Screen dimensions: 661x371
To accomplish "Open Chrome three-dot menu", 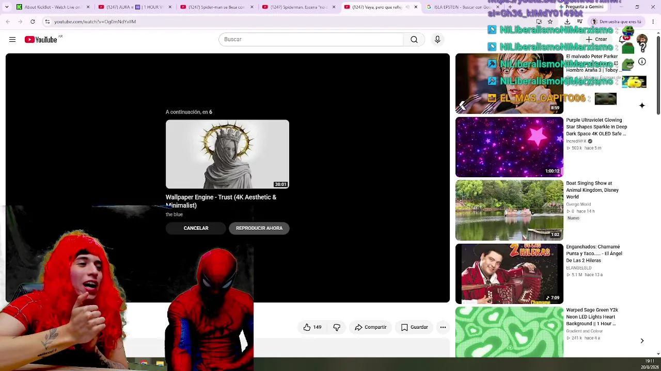I will pyautogui.click(x=653, y=22).
